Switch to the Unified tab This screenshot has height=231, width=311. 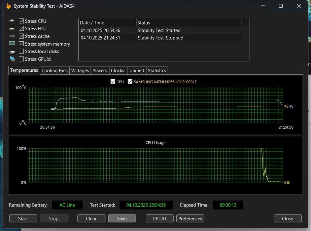pos(137,71)
